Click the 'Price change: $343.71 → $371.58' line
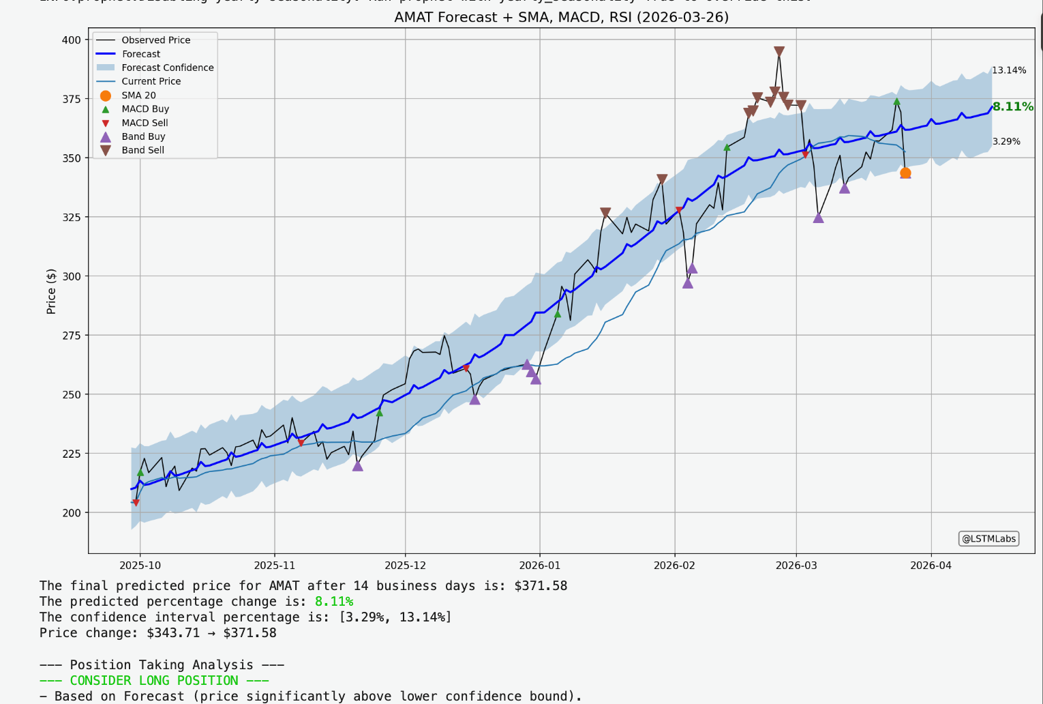The height and width of the screenshot is (704, 1043). coord(158,633)
